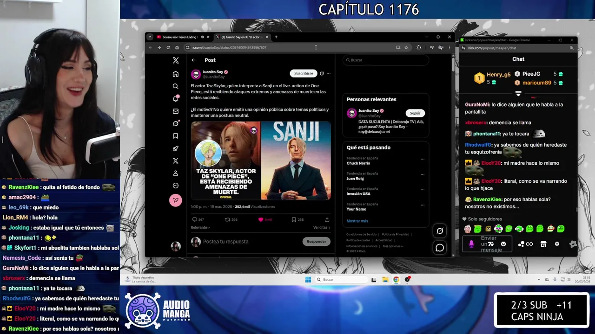Open Chrome three-dot menu
The height and width of the screenshot is (334, 595).
(449, 47)
